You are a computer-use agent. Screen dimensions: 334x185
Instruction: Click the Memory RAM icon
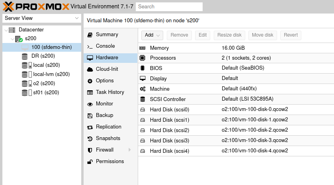click(x=142, y=48)
